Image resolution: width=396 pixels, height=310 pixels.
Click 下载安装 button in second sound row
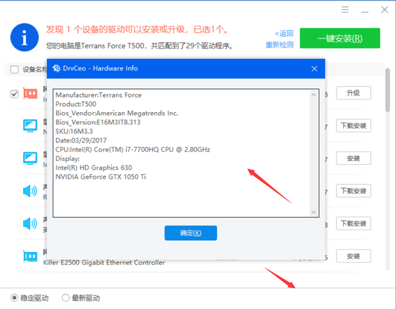pos(353,224)
